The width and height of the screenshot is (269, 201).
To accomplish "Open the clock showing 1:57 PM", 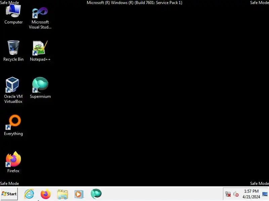I will click(251, 194).
